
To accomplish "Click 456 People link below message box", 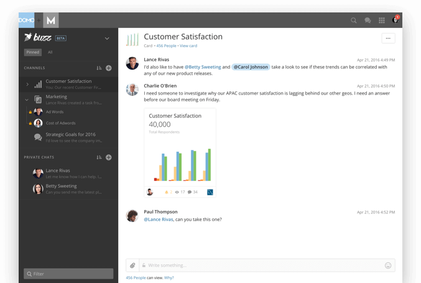I will (136, 277).
